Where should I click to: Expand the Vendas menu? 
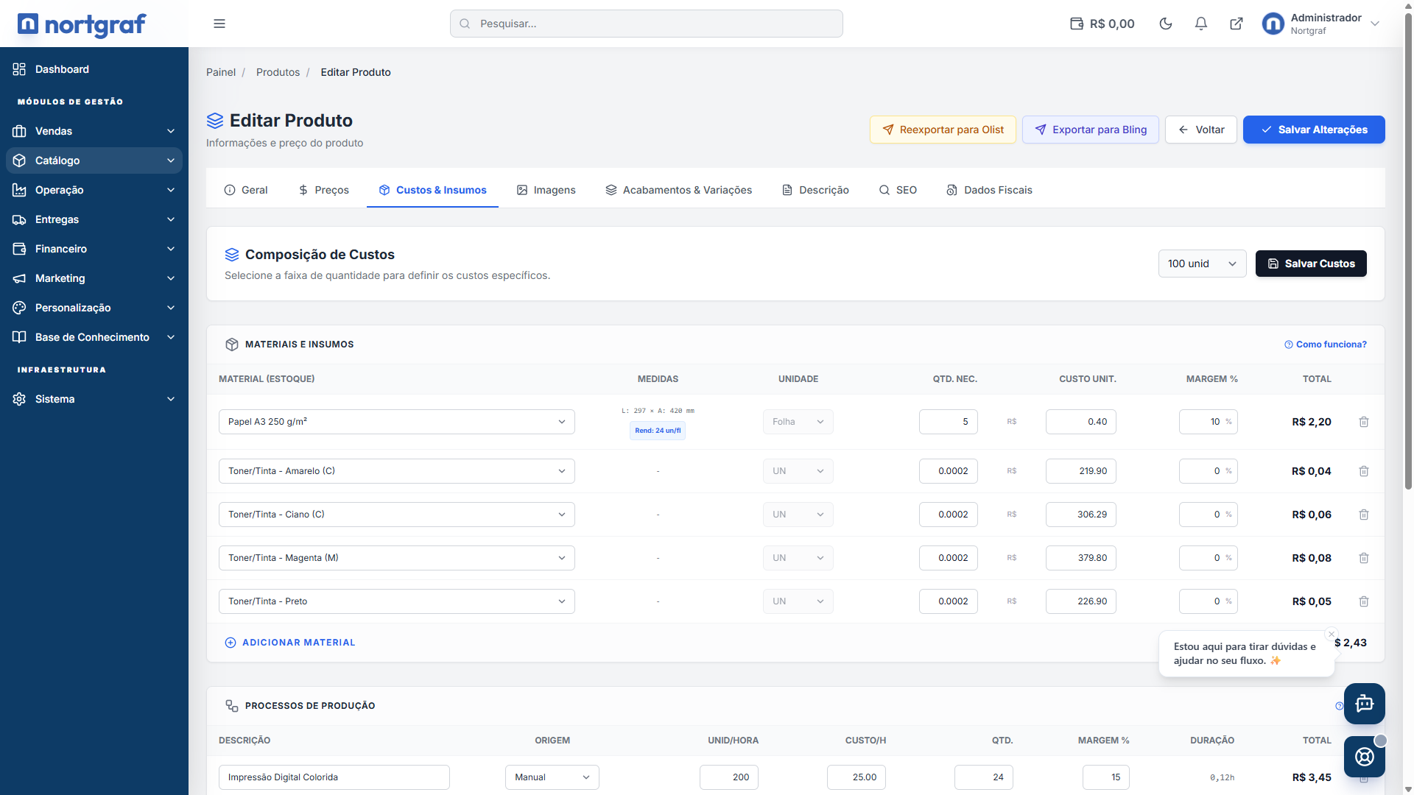coord(94,131)
